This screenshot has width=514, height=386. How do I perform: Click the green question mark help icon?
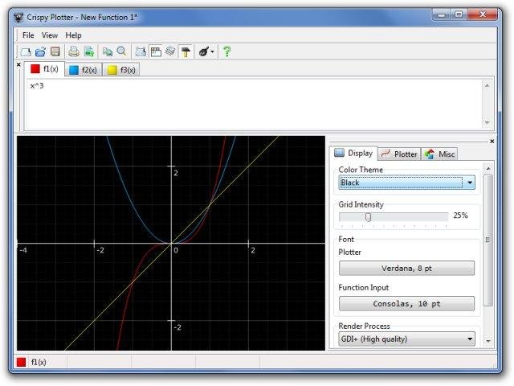227,52
